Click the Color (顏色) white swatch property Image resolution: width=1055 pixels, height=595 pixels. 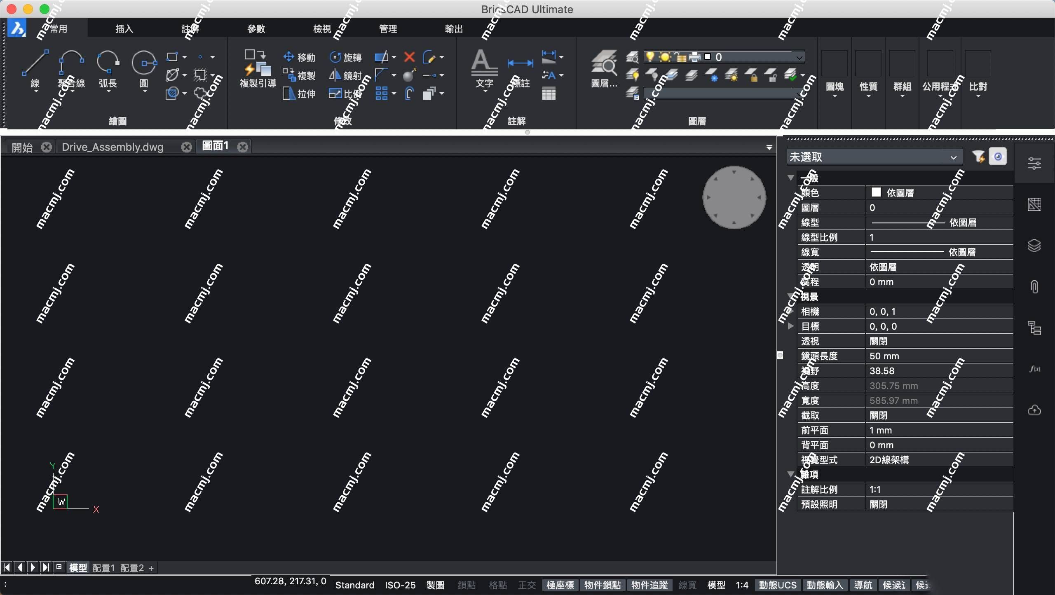876,192
